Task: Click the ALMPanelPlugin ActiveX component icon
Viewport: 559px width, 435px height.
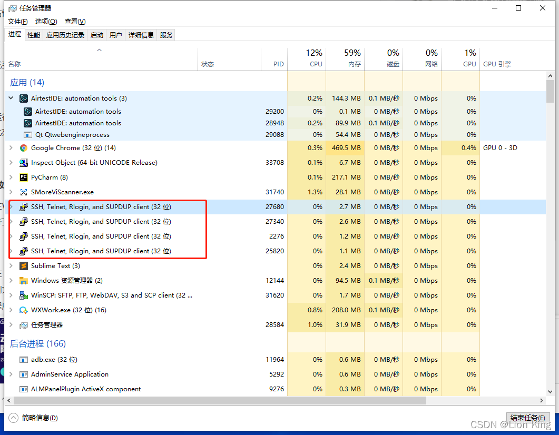Action: click(x=24, y=389)
